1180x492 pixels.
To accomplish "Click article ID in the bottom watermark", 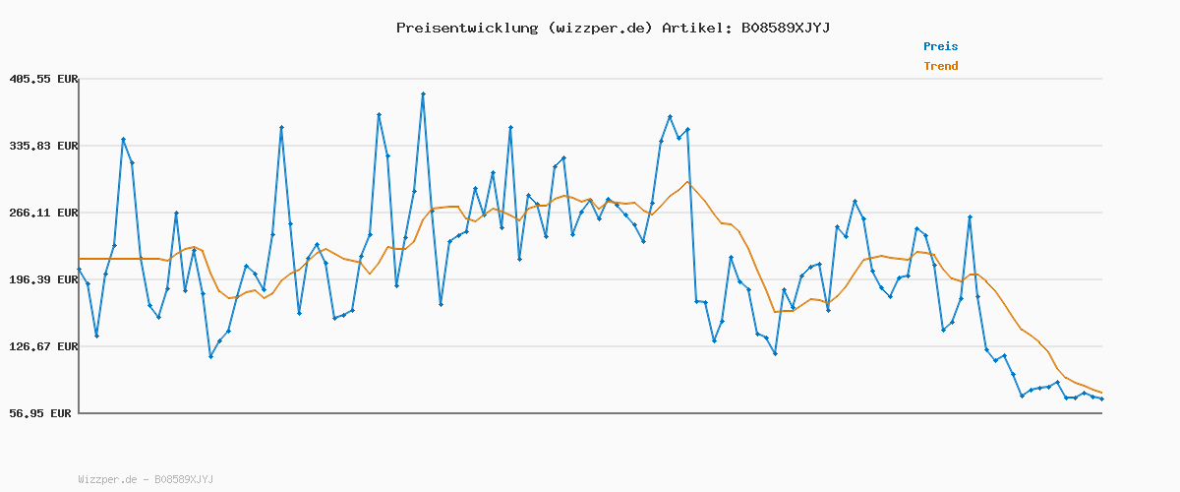I will [183, 479].
